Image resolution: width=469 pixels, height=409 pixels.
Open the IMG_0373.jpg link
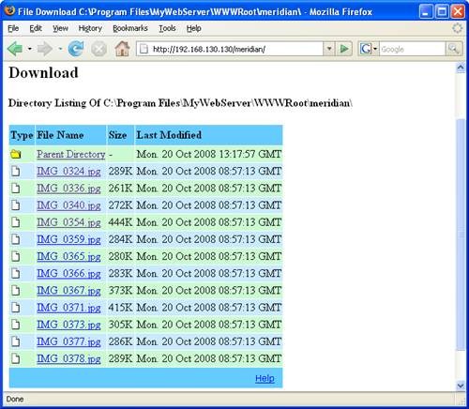tap(68, 325)
